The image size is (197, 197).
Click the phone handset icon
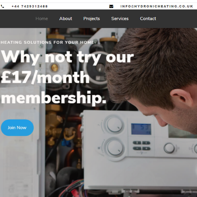pos(2,6)
